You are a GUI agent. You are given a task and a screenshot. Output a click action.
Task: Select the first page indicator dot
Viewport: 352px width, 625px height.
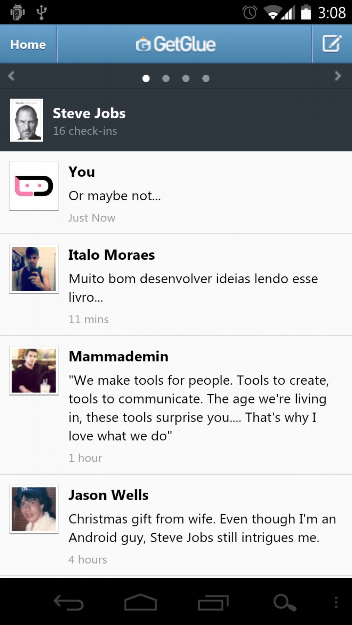(146, 78)
